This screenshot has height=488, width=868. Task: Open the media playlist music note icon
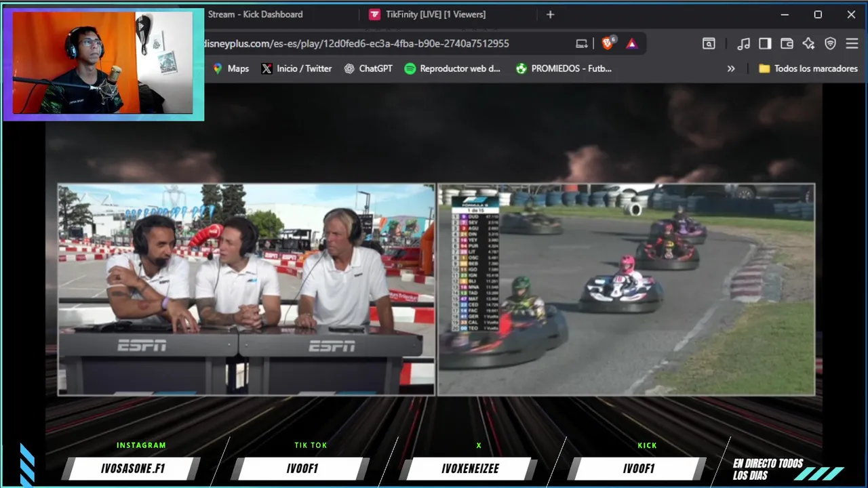coord(744,43)
